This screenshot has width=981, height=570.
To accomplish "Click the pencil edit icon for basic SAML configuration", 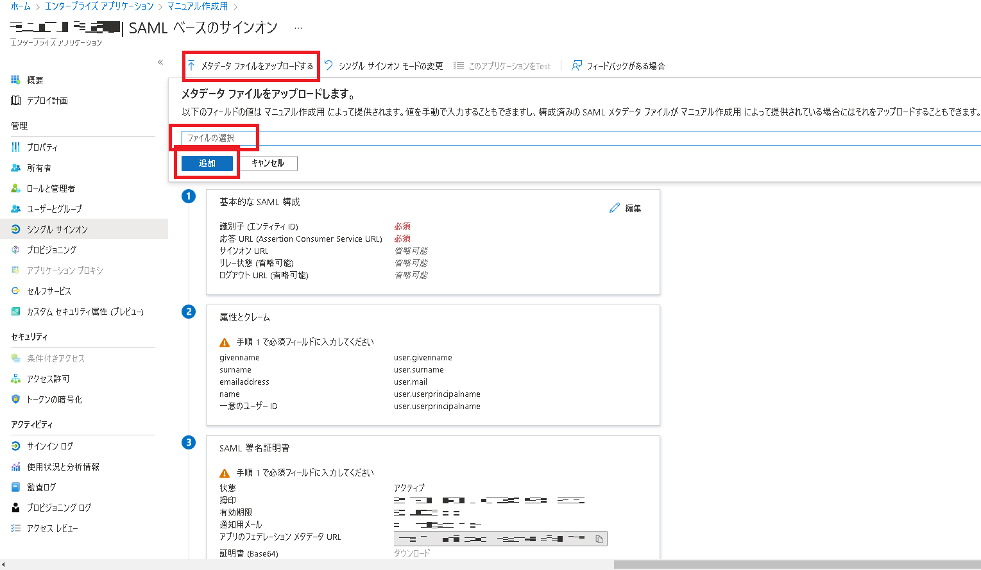I will point(615,208).
